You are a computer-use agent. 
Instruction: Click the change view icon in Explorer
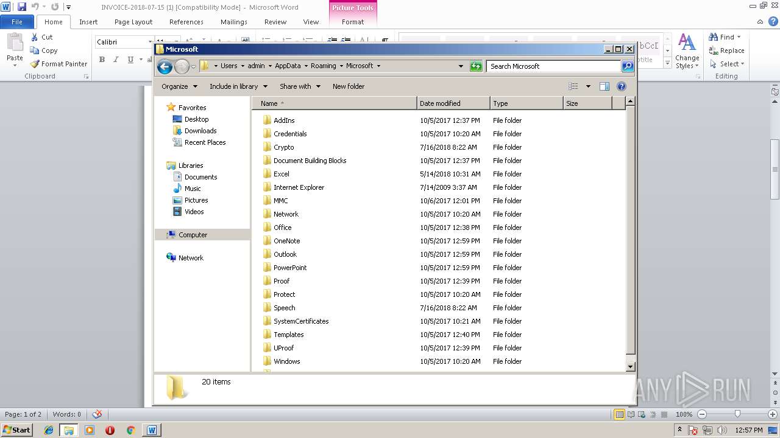(573, 86)
